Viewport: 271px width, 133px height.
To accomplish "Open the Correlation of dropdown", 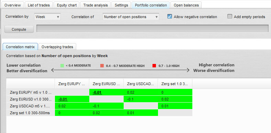I will [131, 17].
